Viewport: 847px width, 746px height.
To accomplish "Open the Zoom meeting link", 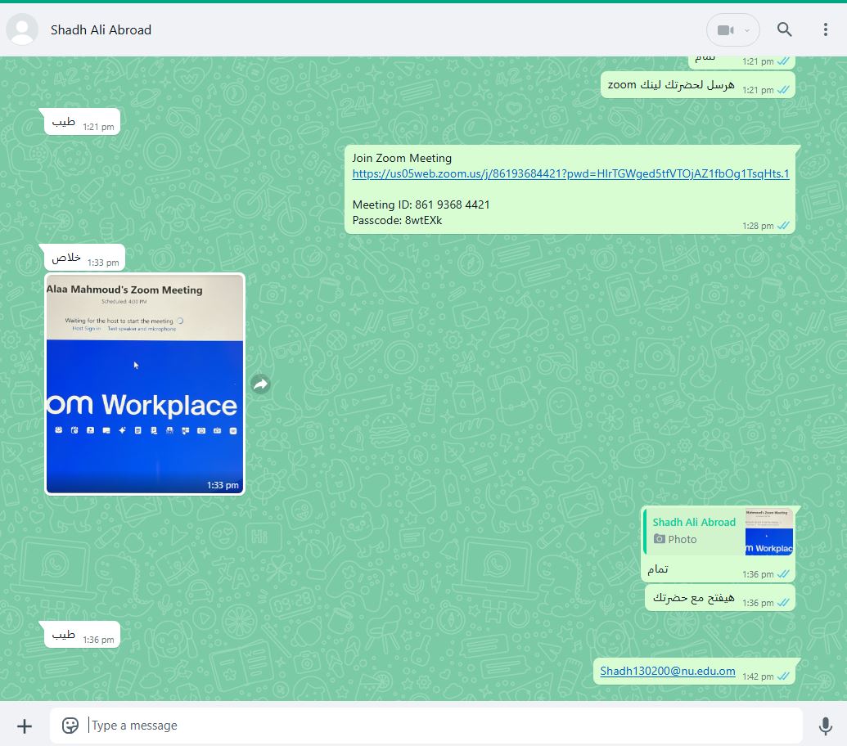I will [x=570, y=173].
